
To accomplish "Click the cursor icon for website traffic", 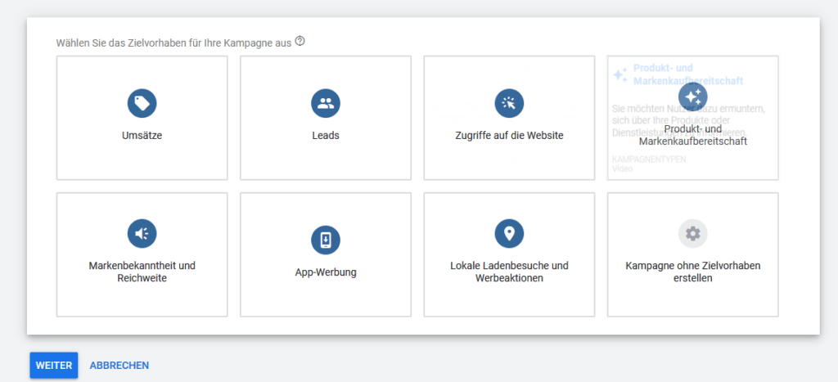I will (x=509, y=103).
